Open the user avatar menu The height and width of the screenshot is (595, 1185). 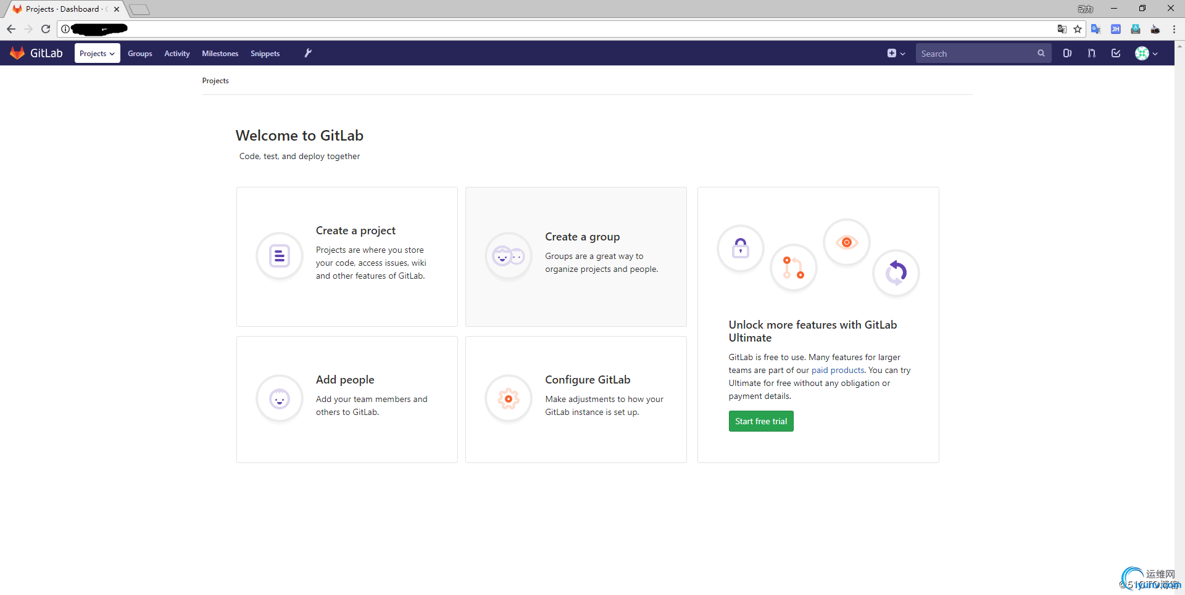point(1146,54)
